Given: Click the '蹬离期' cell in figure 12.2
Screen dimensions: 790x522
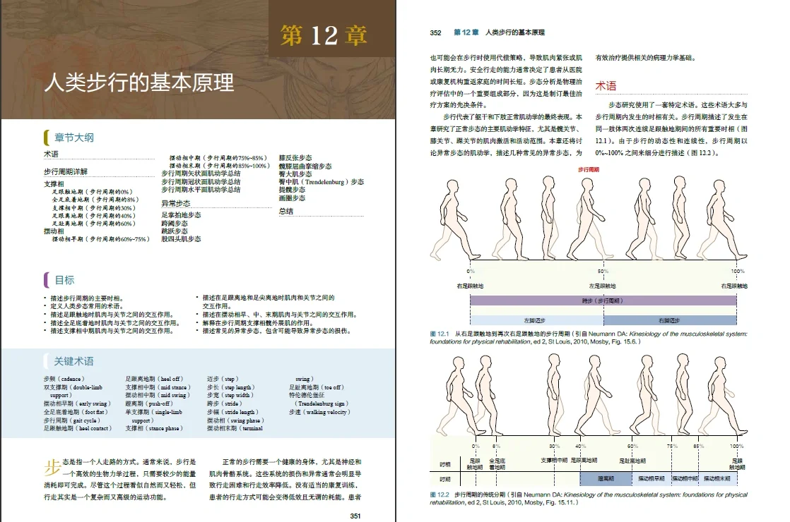Looking at the screenshot, I should pos(606,479).
